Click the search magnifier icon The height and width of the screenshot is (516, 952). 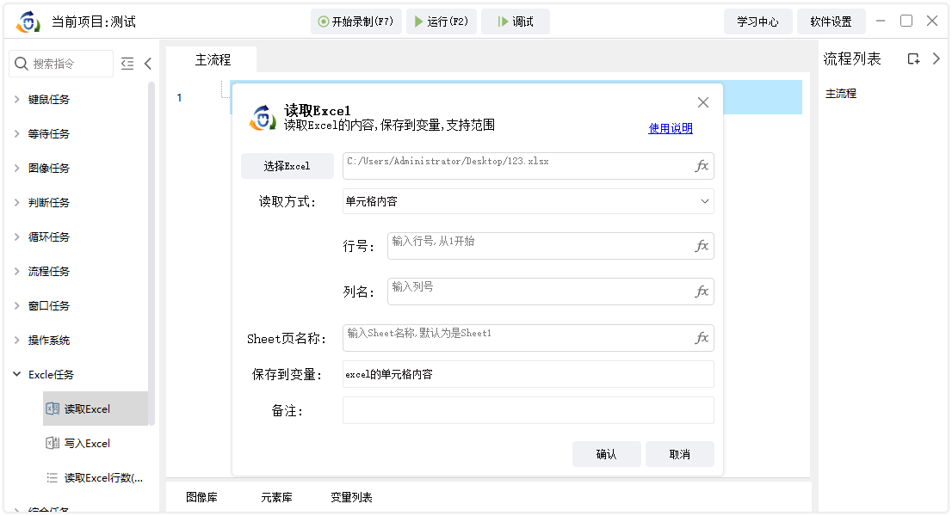[x=22, y=64]
